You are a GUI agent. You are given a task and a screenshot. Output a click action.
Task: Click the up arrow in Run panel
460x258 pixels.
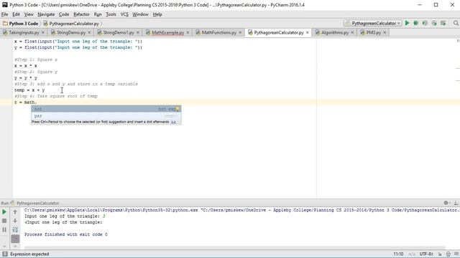coord(15,212)
